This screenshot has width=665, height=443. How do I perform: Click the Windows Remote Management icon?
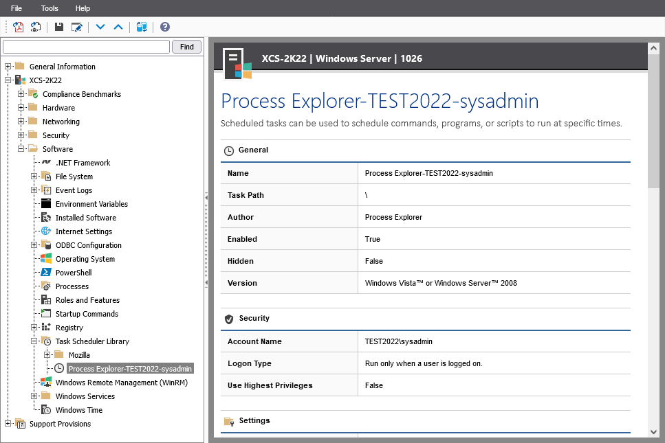46,383
